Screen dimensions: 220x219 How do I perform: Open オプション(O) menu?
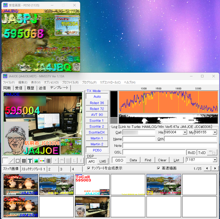[51, 82]
